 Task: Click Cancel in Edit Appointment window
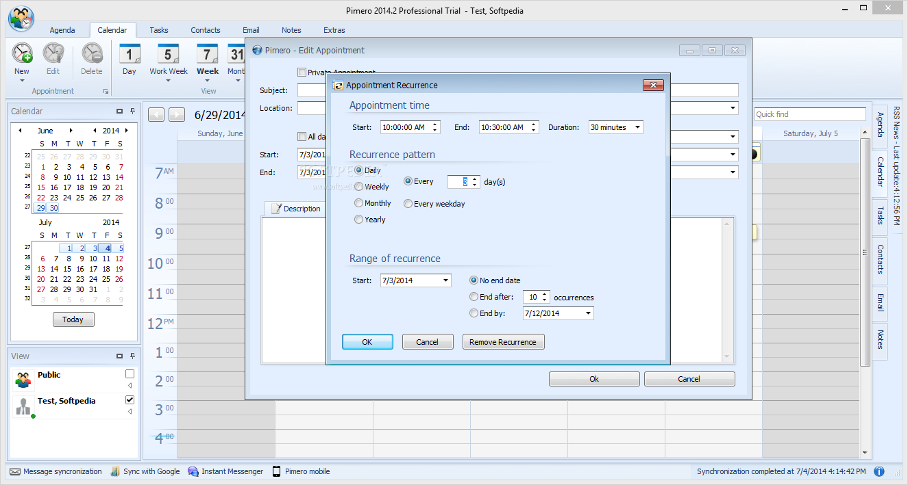pyautogui.click(x=689, y=379)
